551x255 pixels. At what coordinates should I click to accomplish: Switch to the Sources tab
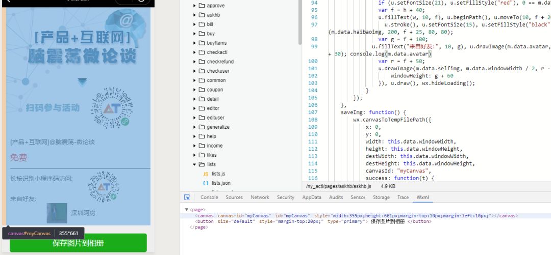[234, 197]
